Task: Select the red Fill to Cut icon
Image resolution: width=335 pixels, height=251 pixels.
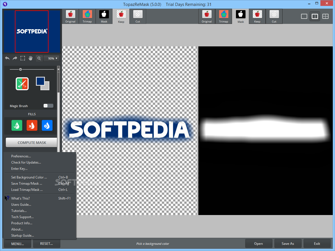Action: pyautogui.click(x=32, y=125)
